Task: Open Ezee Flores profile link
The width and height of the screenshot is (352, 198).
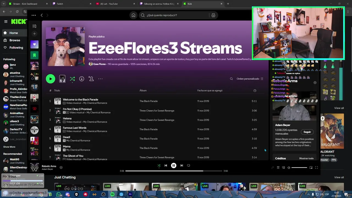Action: [100, 64]
